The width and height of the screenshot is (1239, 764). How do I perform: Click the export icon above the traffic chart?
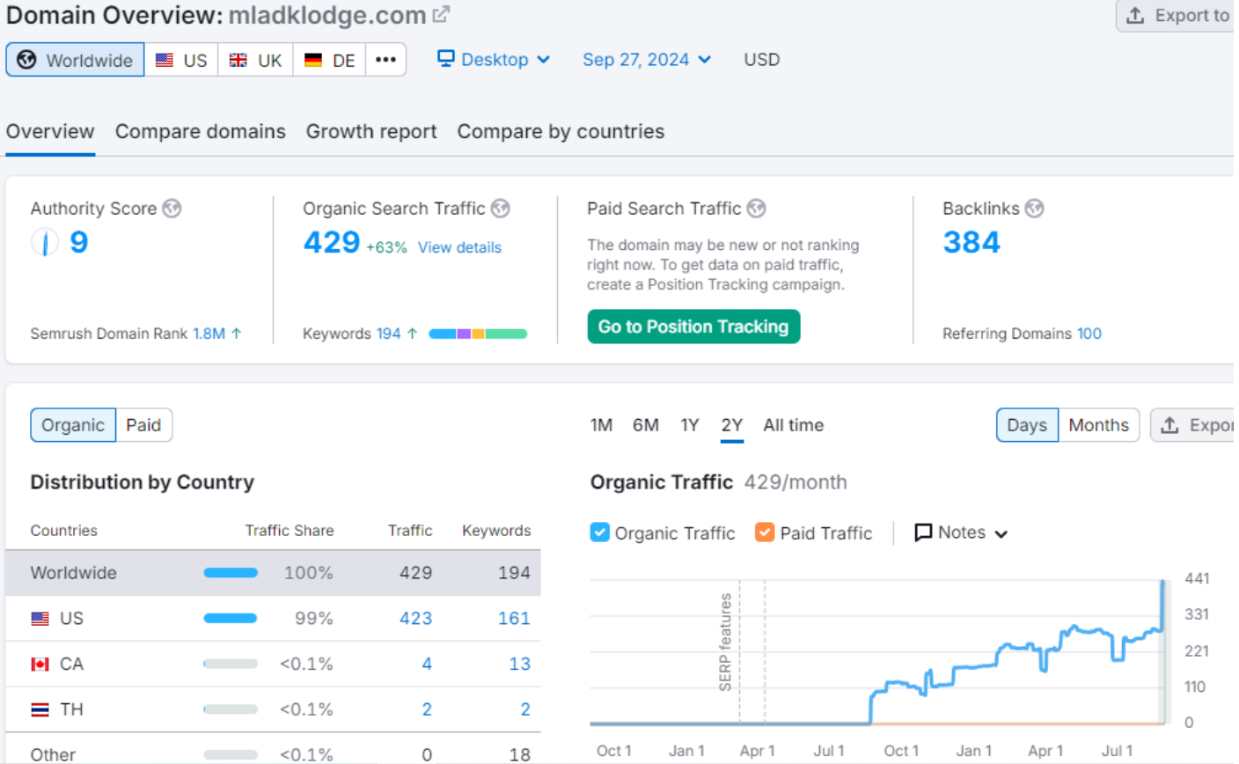(x=1169, y=425)
